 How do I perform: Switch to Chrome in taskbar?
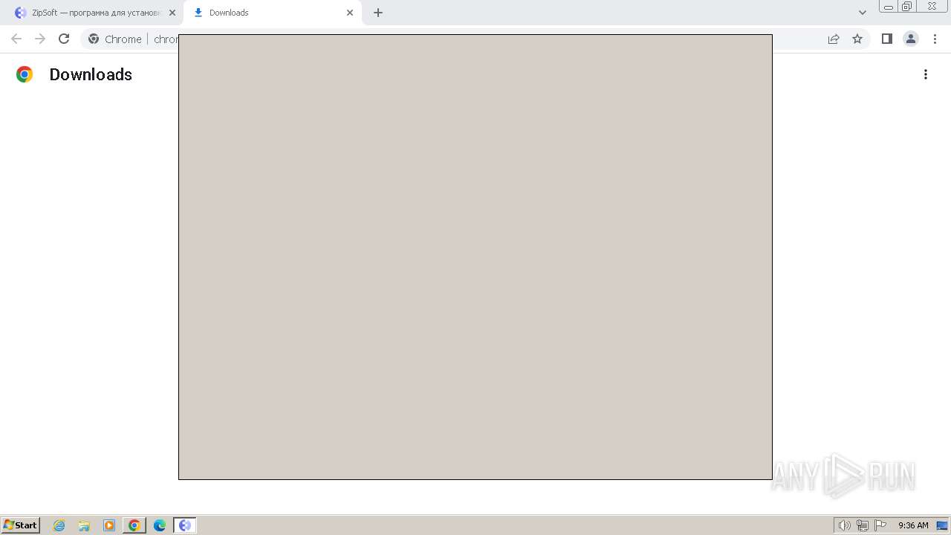point(134,525)
